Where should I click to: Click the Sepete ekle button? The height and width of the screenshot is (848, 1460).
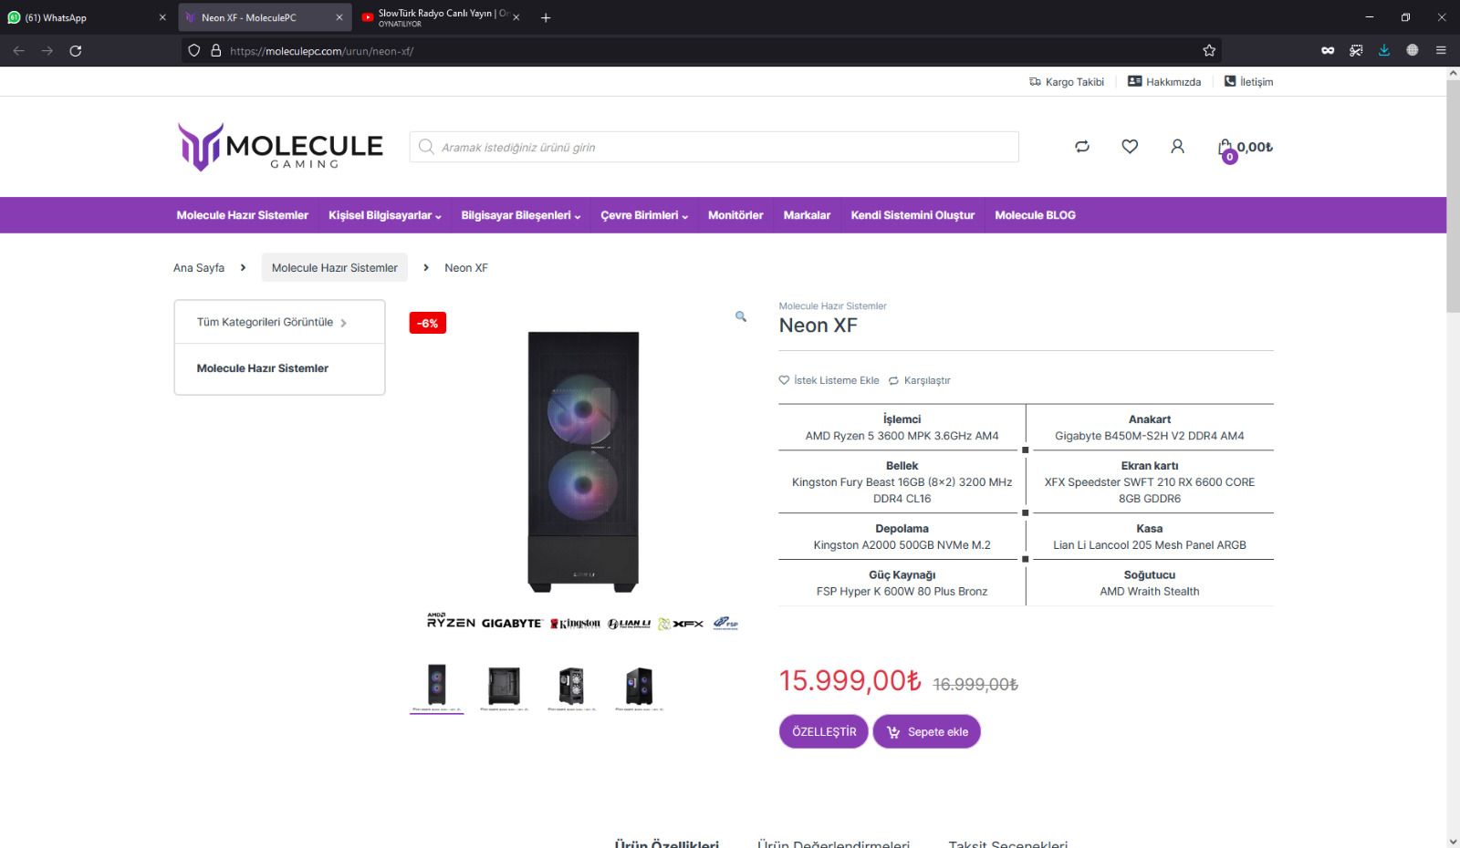(x=926, y=731)
